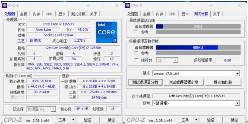Viewport: 248px width, 124px height.
Task: Click L3 cache value 24 MBytes
Action: (99, 97)
